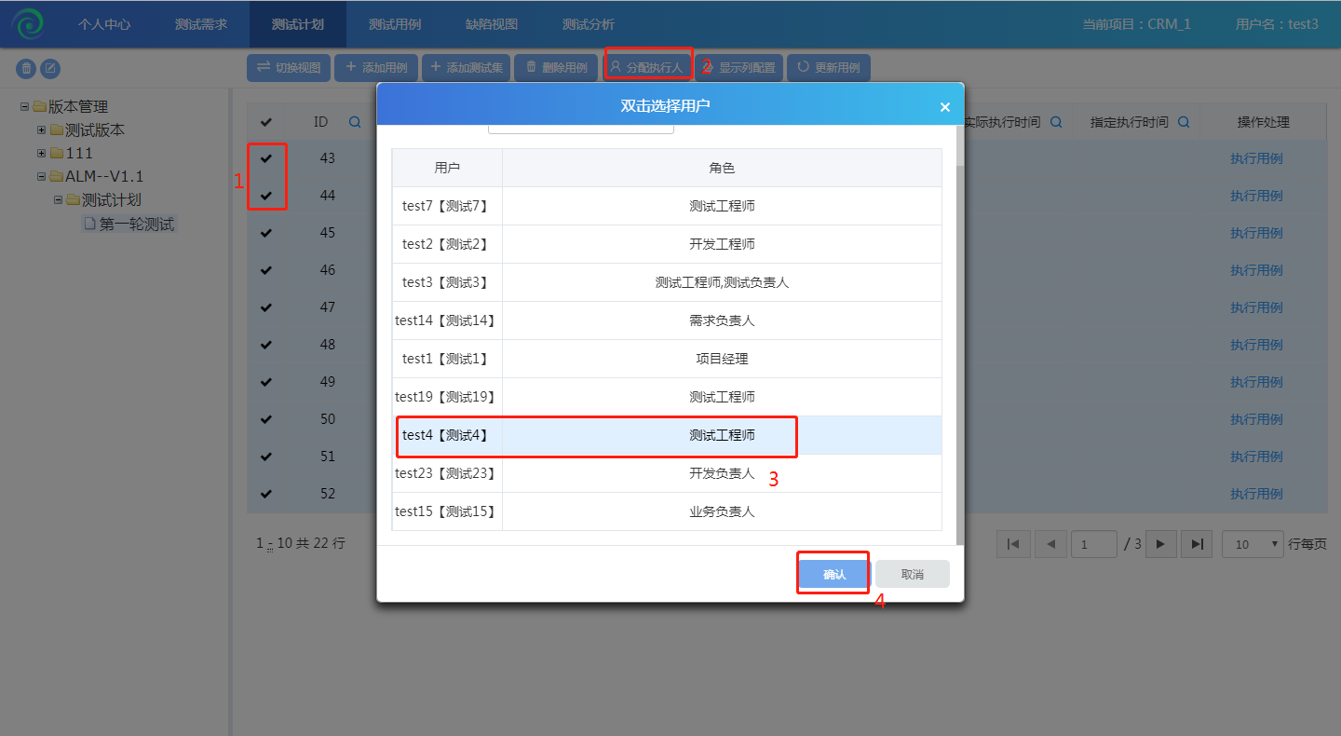Click the 确认 button in dialog

[x=833, y=574]
